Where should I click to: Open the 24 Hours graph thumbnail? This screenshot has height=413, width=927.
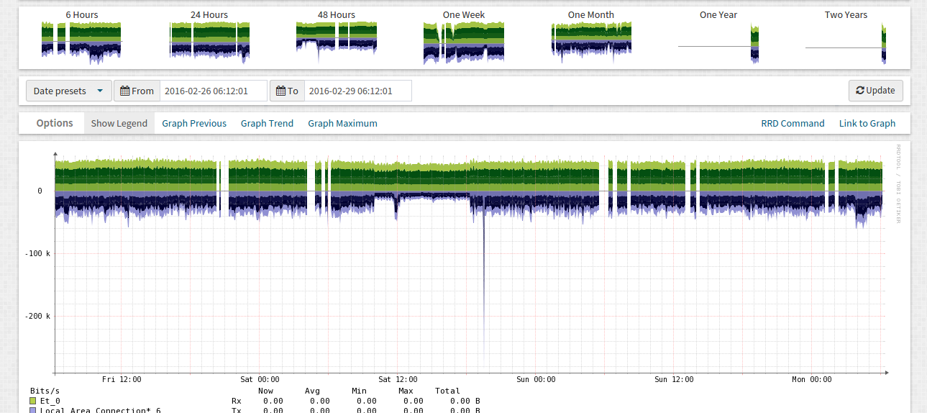coord(209,42)
